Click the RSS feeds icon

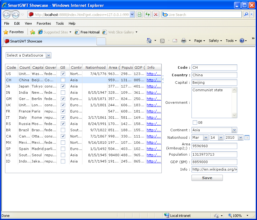tap(162, 41)
